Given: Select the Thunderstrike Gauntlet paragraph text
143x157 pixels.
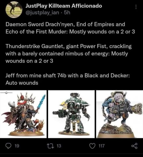Looking at the screenshot, I should 69,54.
